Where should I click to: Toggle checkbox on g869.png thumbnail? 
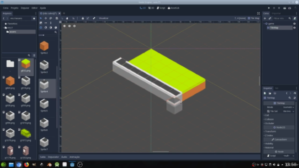tap(4, 77)
